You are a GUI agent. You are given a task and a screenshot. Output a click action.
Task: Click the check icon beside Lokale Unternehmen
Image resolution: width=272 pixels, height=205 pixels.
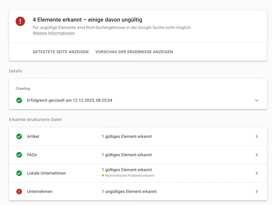(x=19, y=173)
